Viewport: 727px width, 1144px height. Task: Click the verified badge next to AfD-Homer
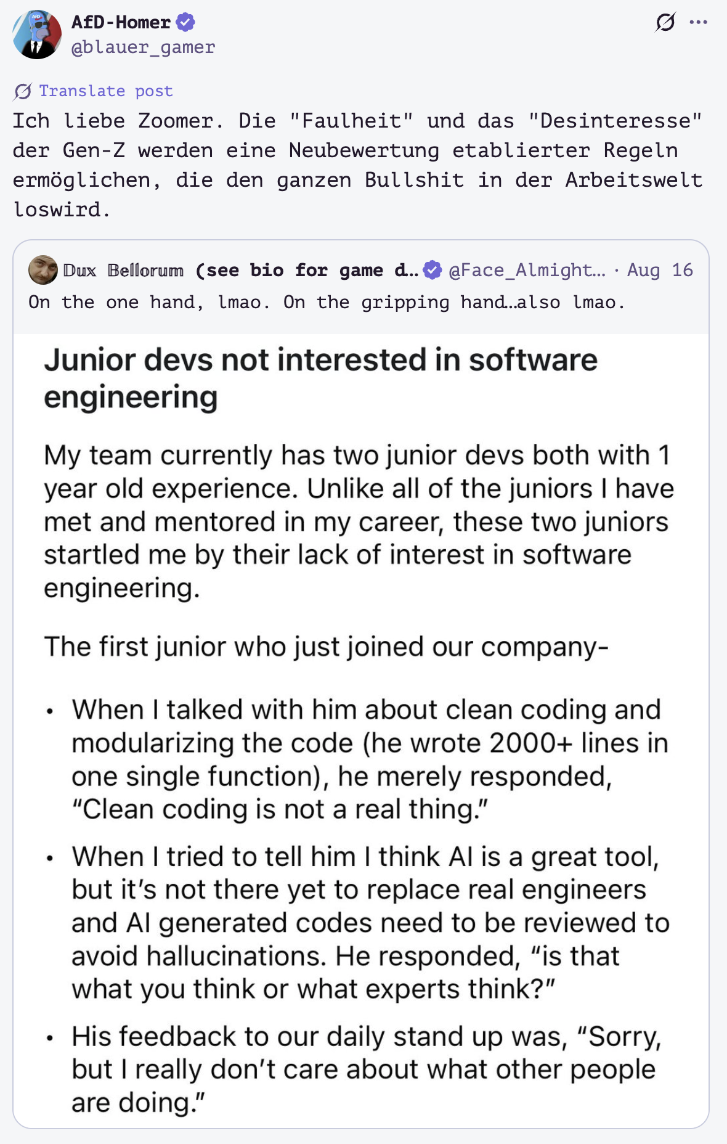point(185,22)
